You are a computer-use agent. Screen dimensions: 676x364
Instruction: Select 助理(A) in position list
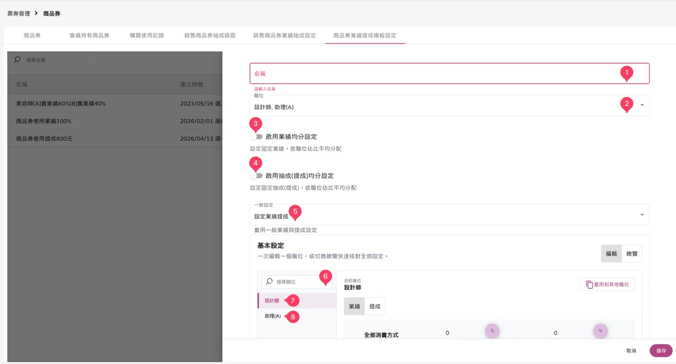pyautogui.click(x=297, y=316)
